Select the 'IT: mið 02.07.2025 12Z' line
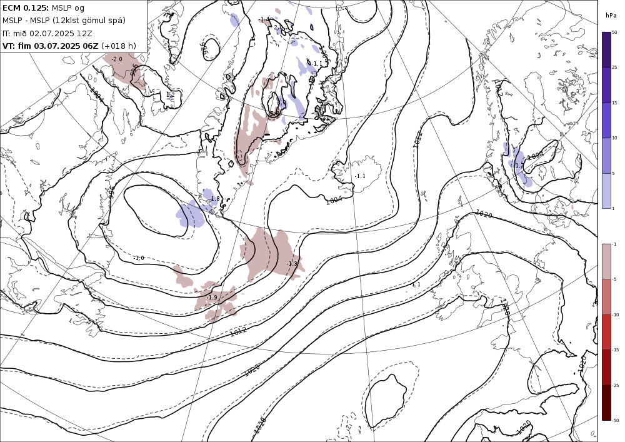 (47, 33)
